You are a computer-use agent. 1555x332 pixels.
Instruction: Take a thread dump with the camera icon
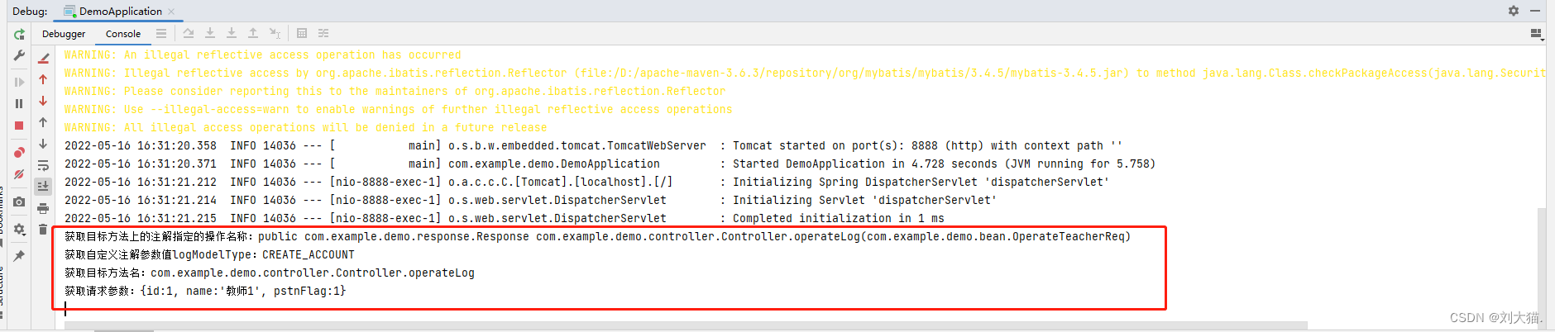point(19,202)
